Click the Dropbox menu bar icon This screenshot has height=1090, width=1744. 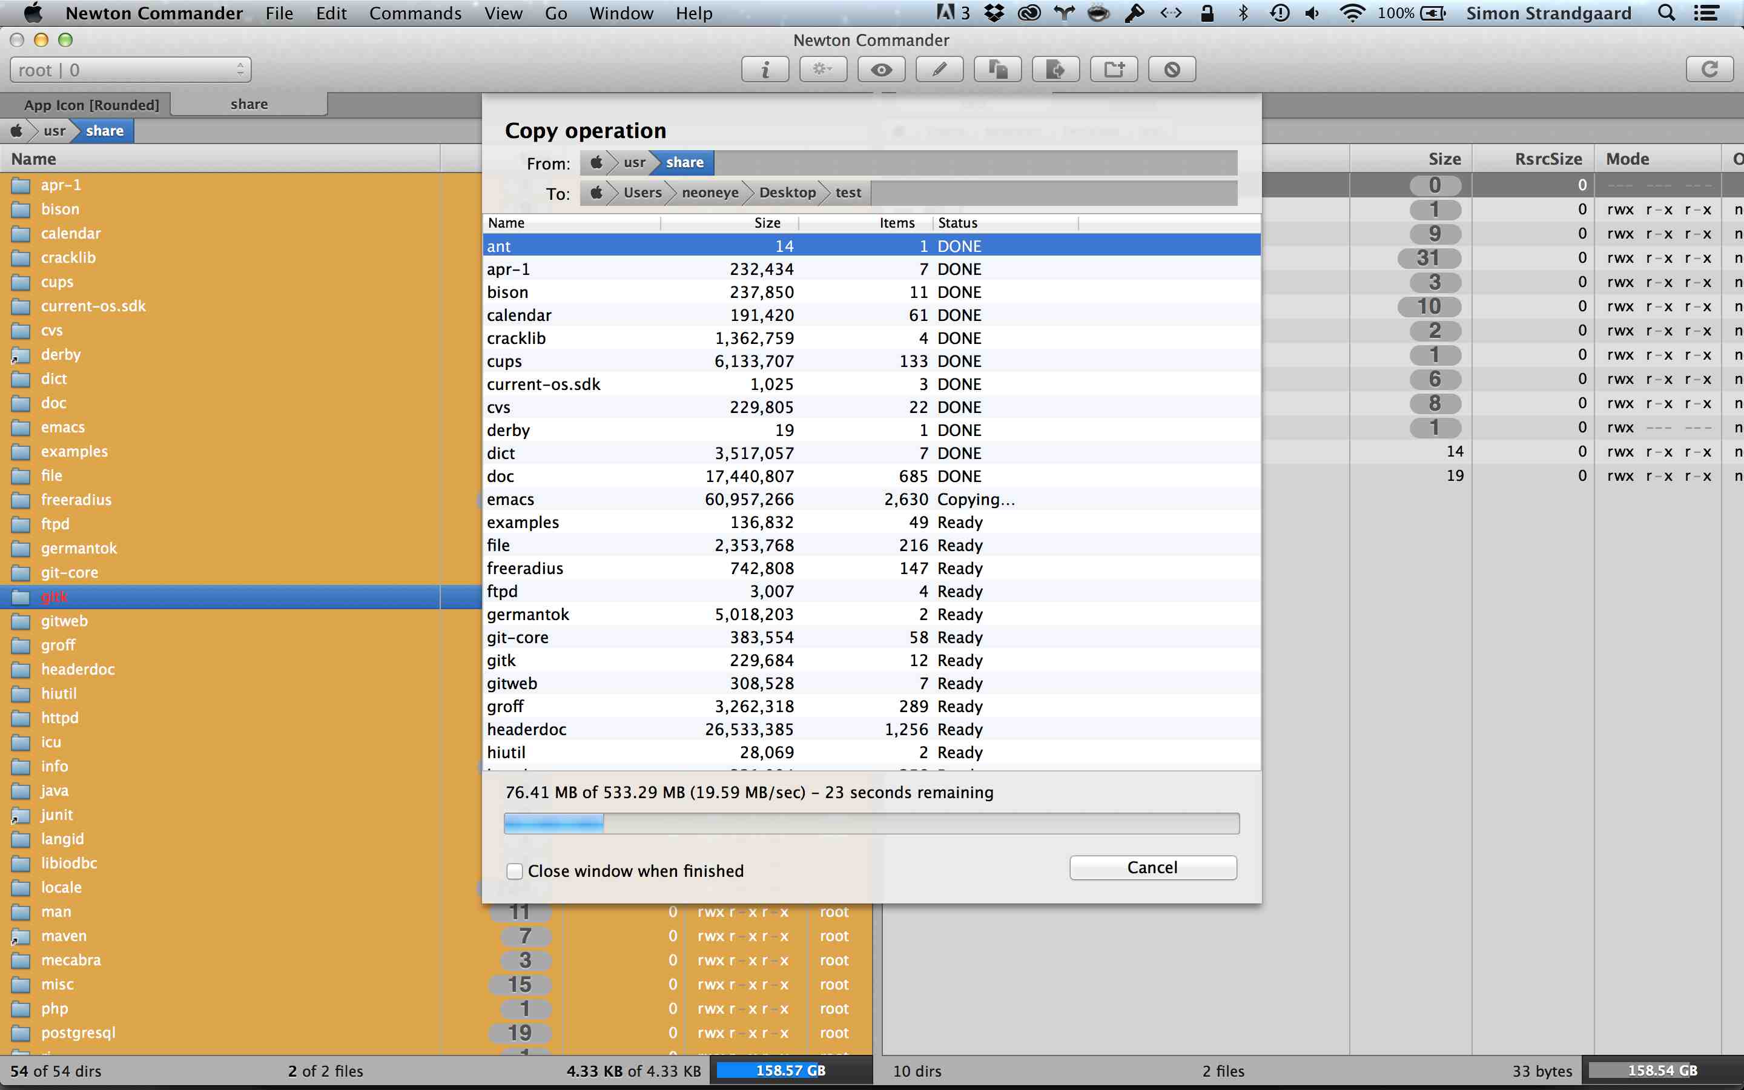pyautogui.click(x=994, y=13)
